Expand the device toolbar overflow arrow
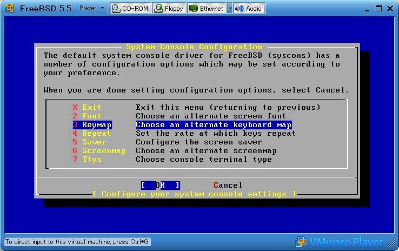 [x=230, y=9]
